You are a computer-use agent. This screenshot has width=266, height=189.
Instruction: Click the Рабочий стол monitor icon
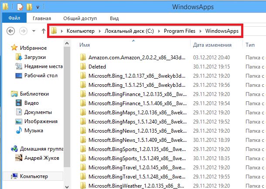click(19, 76)
